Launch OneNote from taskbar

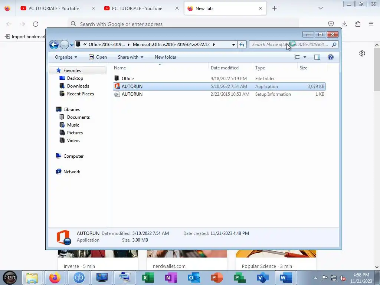tap(171, 278)
